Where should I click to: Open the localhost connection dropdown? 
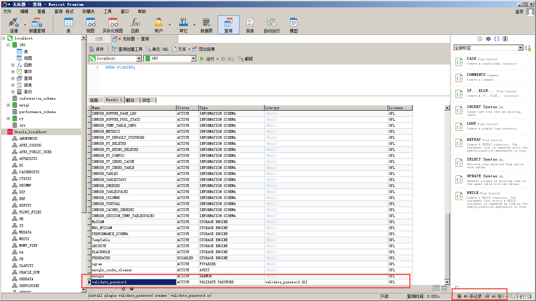[x=138, y=58]
